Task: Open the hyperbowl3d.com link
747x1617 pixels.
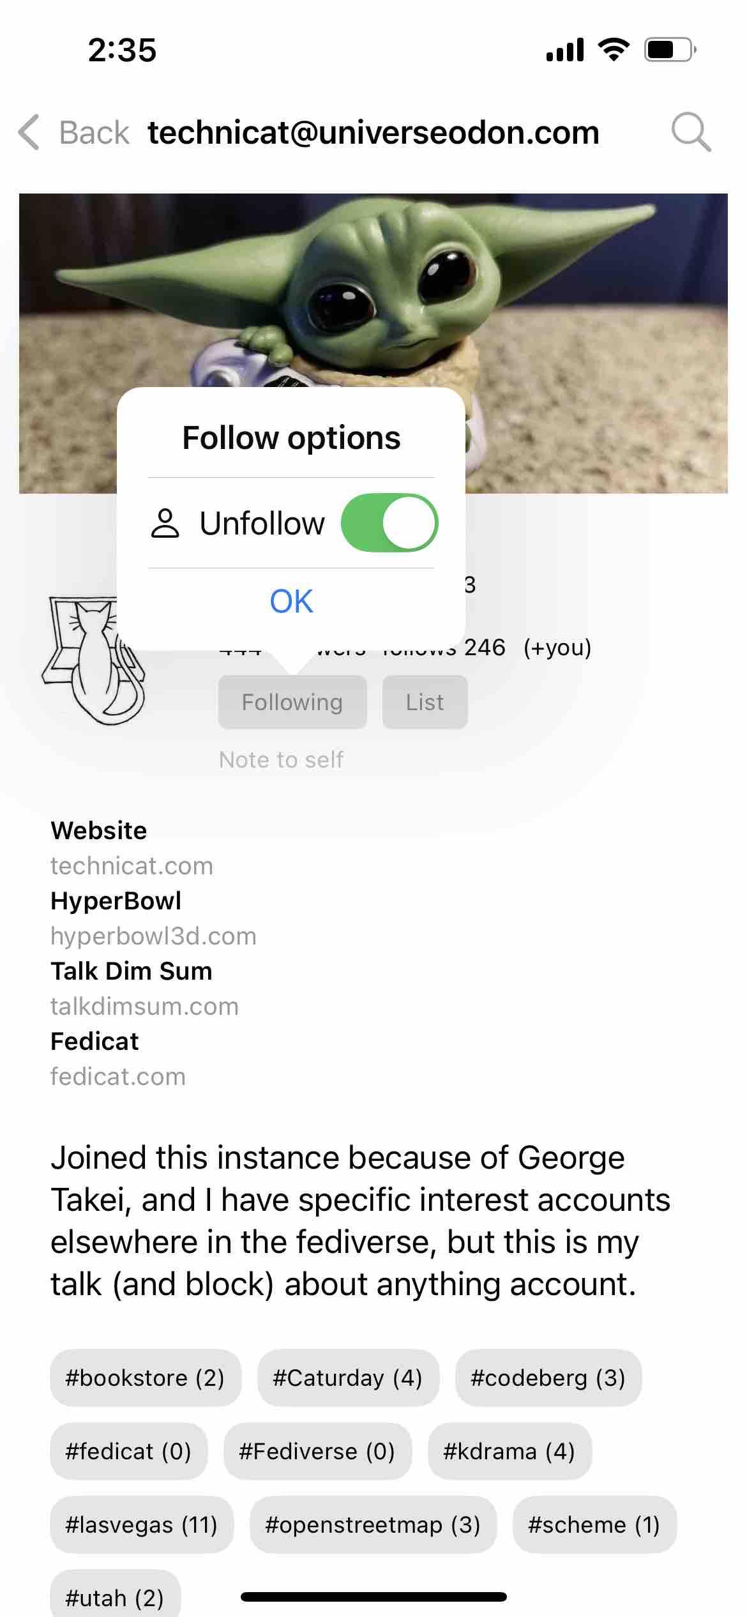Action: pyautogui.click(x=153, y=936)
